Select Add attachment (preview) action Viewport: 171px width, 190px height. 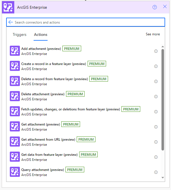[x=41, y=49]
